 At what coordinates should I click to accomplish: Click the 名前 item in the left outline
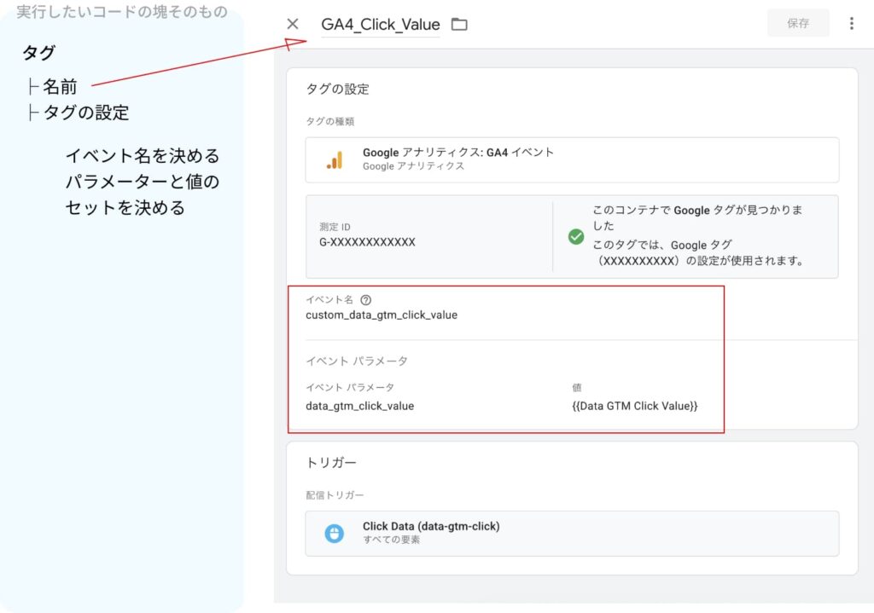pyautogui.click(x=60, y=86)
